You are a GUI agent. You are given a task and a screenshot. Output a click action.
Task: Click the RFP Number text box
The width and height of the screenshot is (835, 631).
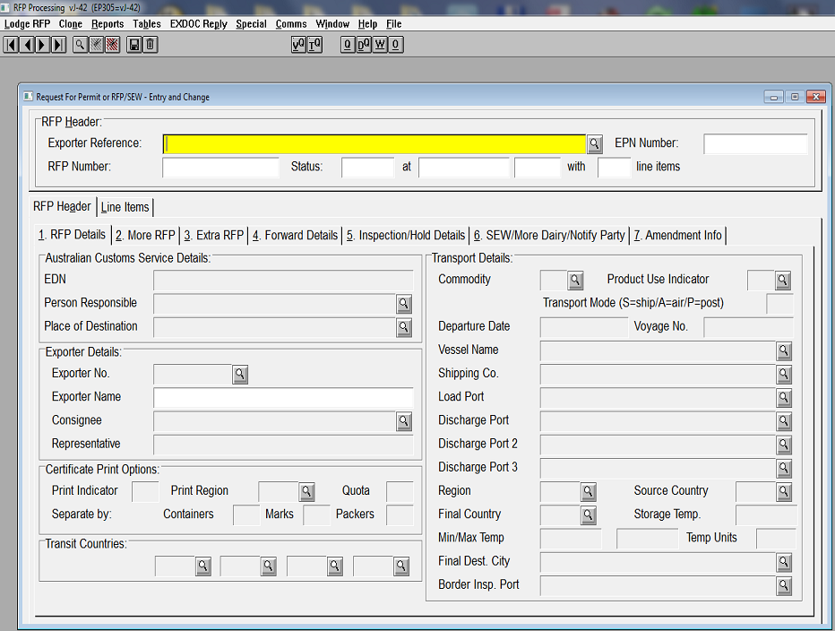pyautogui.click(x=221, y=167)
